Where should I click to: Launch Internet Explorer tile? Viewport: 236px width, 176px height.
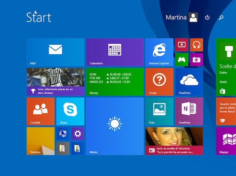click(159, 52)
